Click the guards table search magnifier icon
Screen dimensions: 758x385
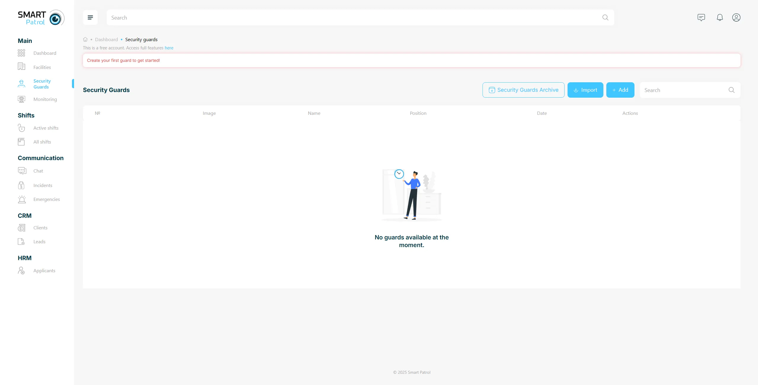731,90
